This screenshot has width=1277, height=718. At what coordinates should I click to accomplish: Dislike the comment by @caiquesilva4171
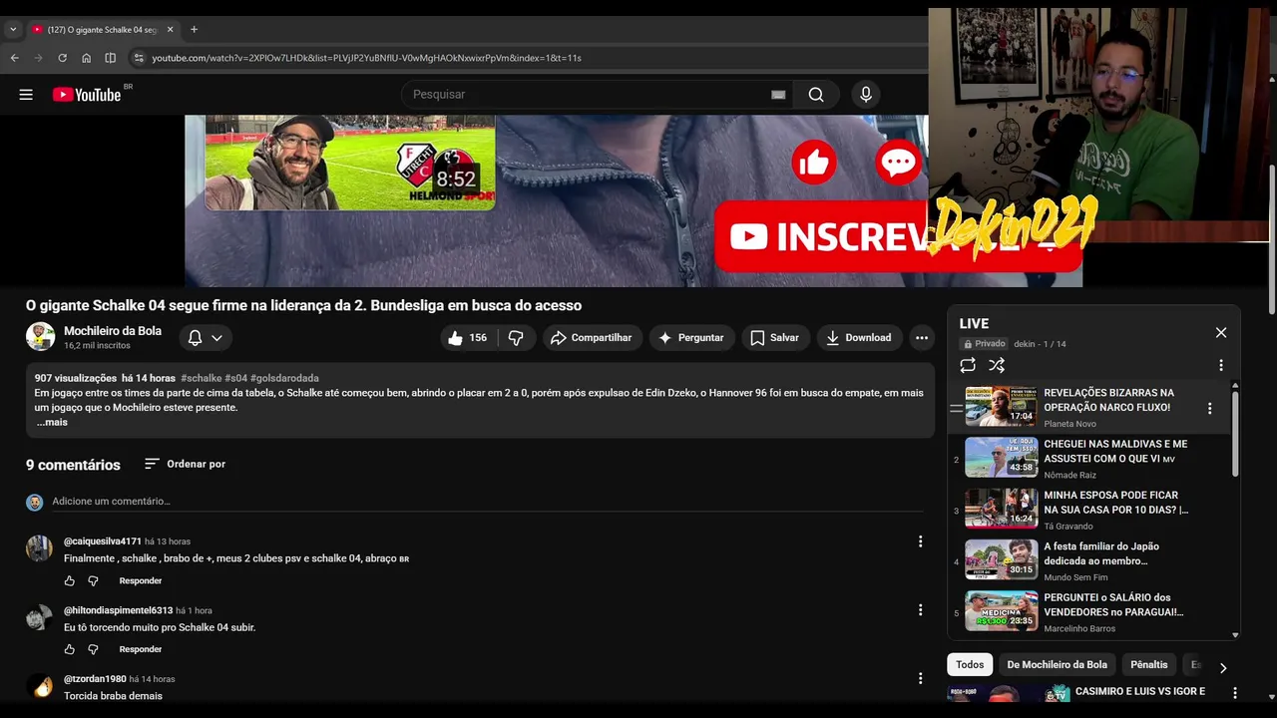pyautogui.click(x=93, y=580)
